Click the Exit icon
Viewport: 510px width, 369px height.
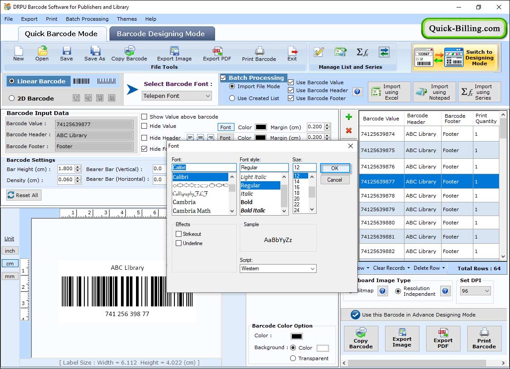coord(292,53)
